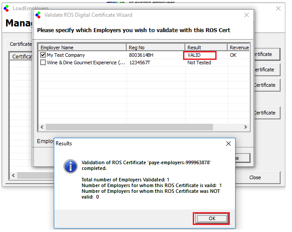
Task: Uncheck the My Test Company checkbox
Action: pos(43,55)
